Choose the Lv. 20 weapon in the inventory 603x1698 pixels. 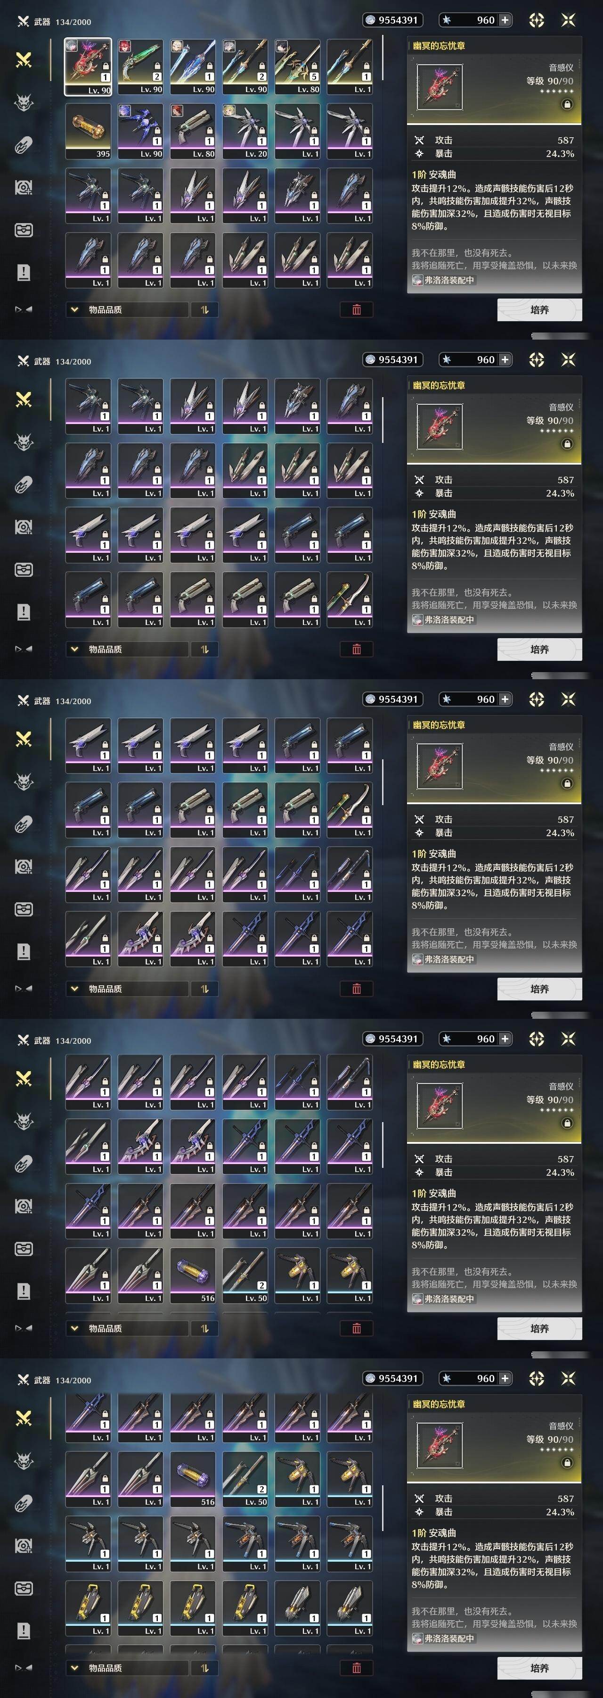[245, 131]
